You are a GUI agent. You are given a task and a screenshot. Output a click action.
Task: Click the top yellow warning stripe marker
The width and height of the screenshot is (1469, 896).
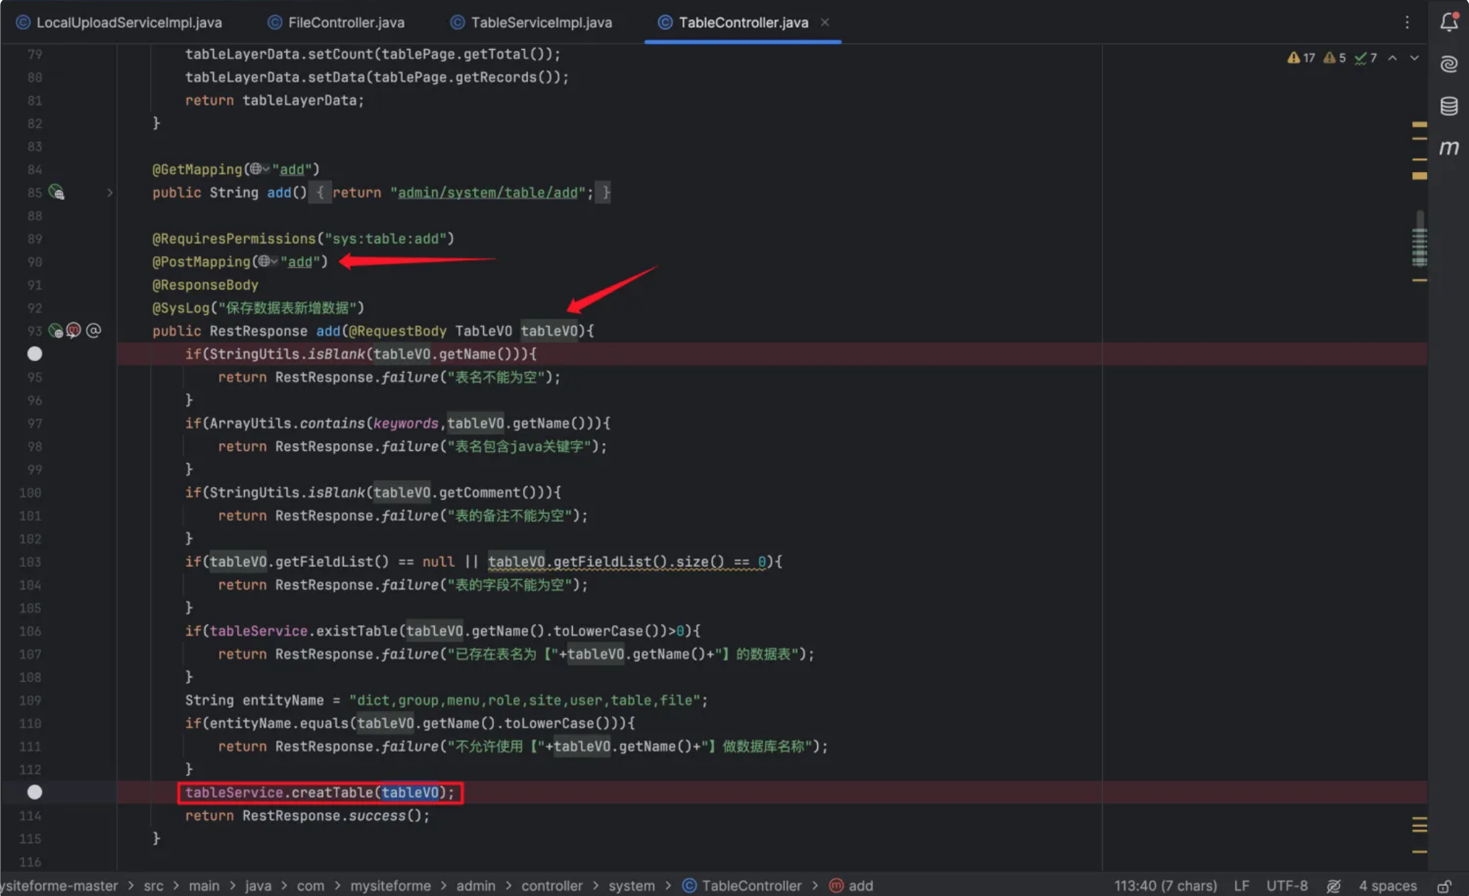pos(1419,124)
